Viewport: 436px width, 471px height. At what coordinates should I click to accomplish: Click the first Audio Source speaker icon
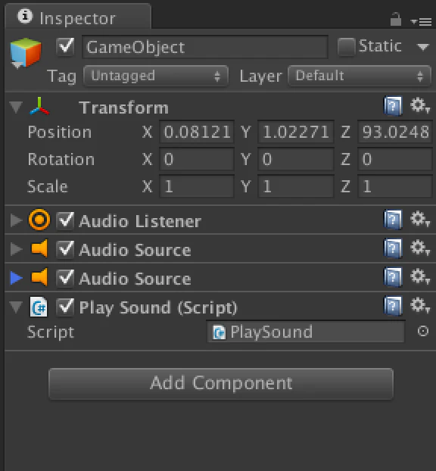click(39, 248)
